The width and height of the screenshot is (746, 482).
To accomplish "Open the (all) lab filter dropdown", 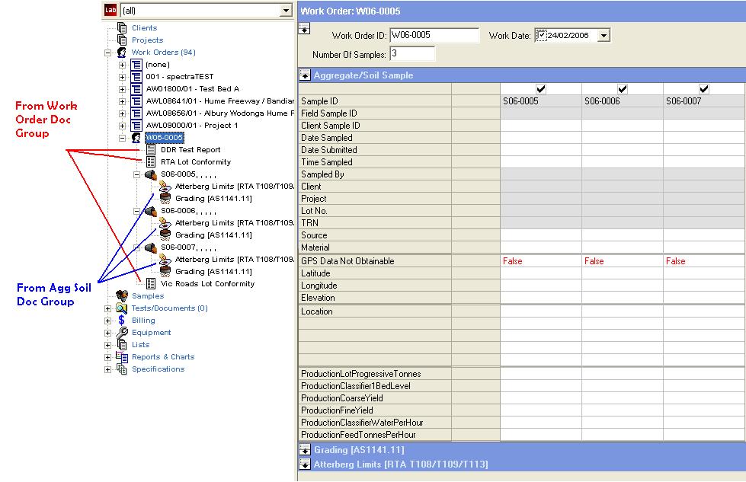I will click(x=286, y=11).
